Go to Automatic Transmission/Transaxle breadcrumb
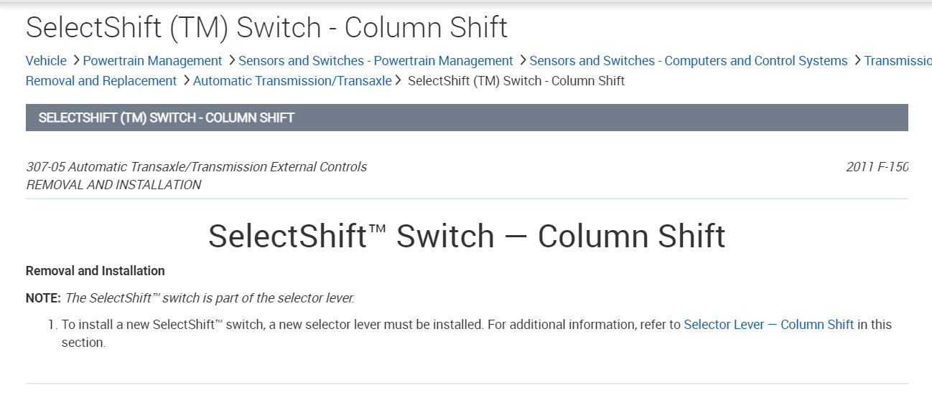Viewport: 932px width, 410px height. tap(292, 81)
